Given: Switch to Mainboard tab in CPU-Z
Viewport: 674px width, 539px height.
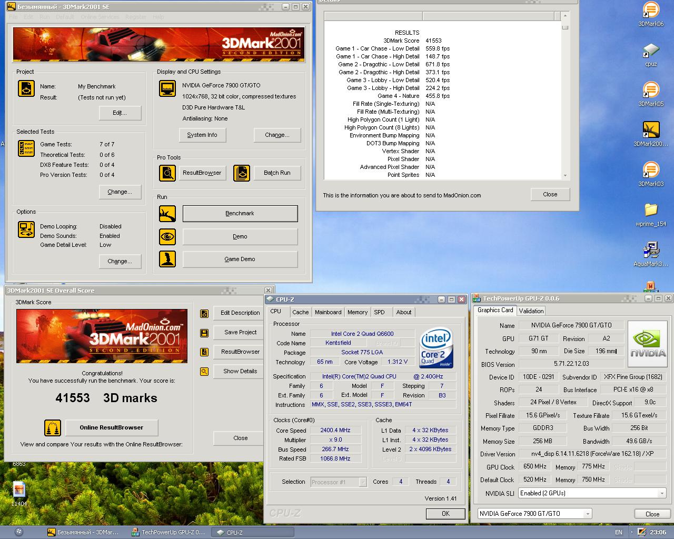Looking at the screenshot, I should tap(328, 312).
